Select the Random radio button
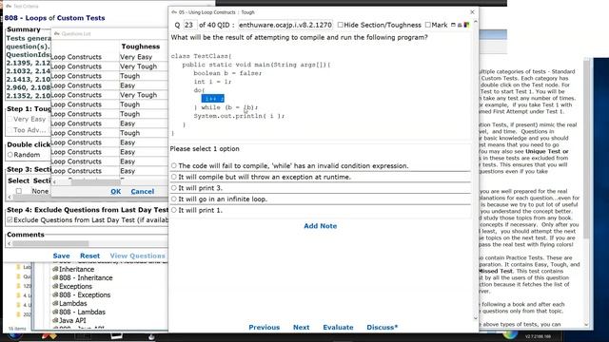 [x=10, y=155]
